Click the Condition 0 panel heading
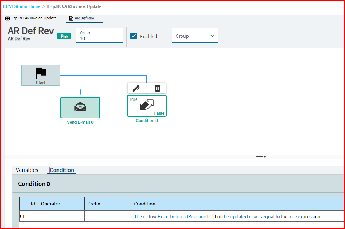Viewport: 345px width, 229px height. tap(34, 184)
